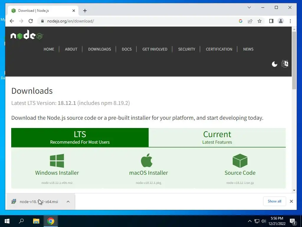
Task: Close the downloads bar
Action: (291, 201)
